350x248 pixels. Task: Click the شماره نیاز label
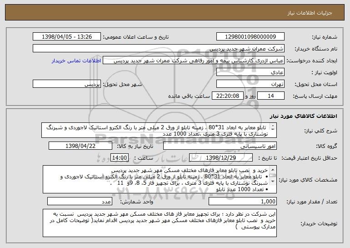click(x=325, y=37)
